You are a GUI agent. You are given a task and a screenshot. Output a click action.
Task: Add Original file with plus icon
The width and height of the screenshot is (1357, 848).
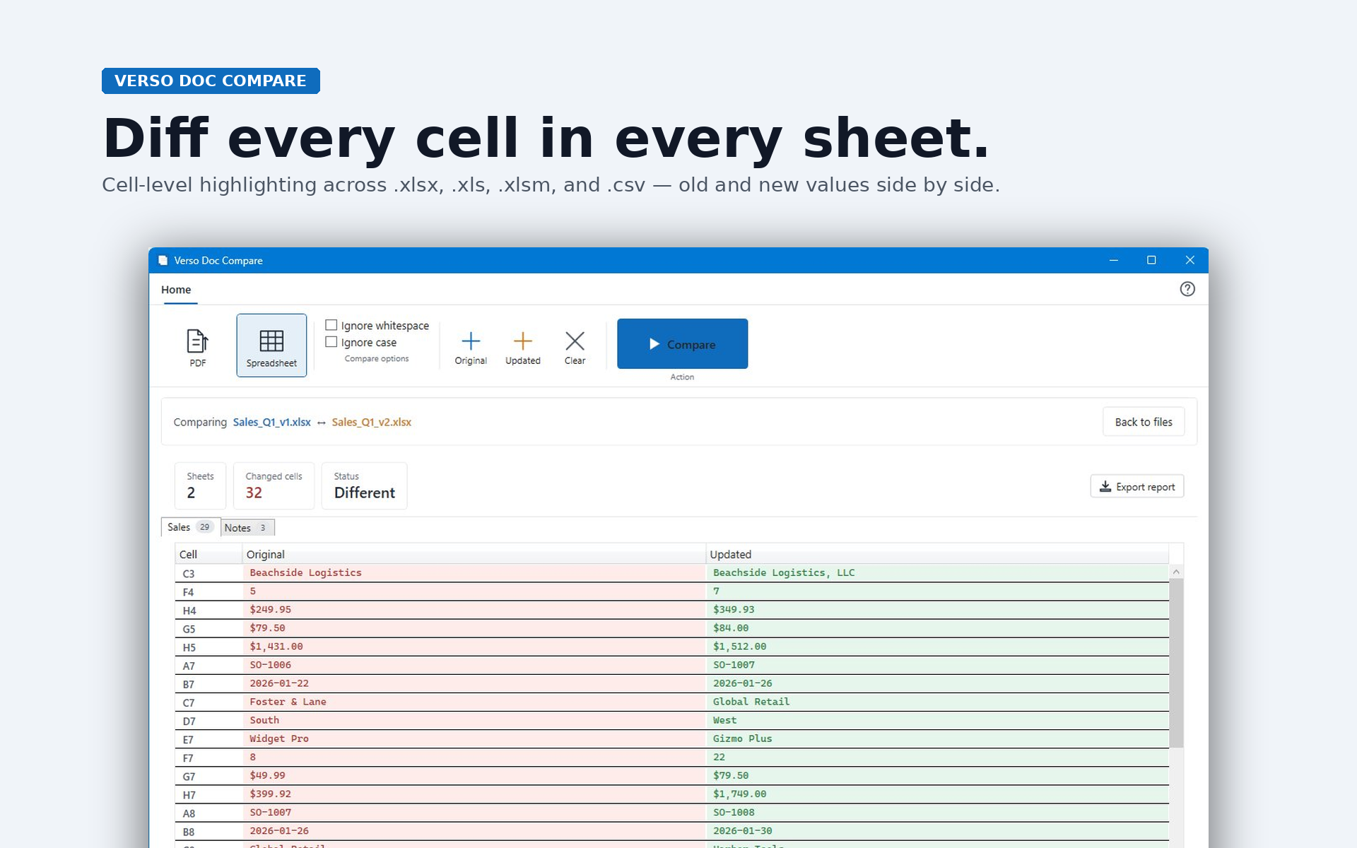tap(471, 348)
